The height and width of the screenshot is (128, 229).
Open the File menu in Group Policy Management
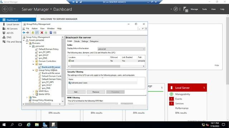28,28
